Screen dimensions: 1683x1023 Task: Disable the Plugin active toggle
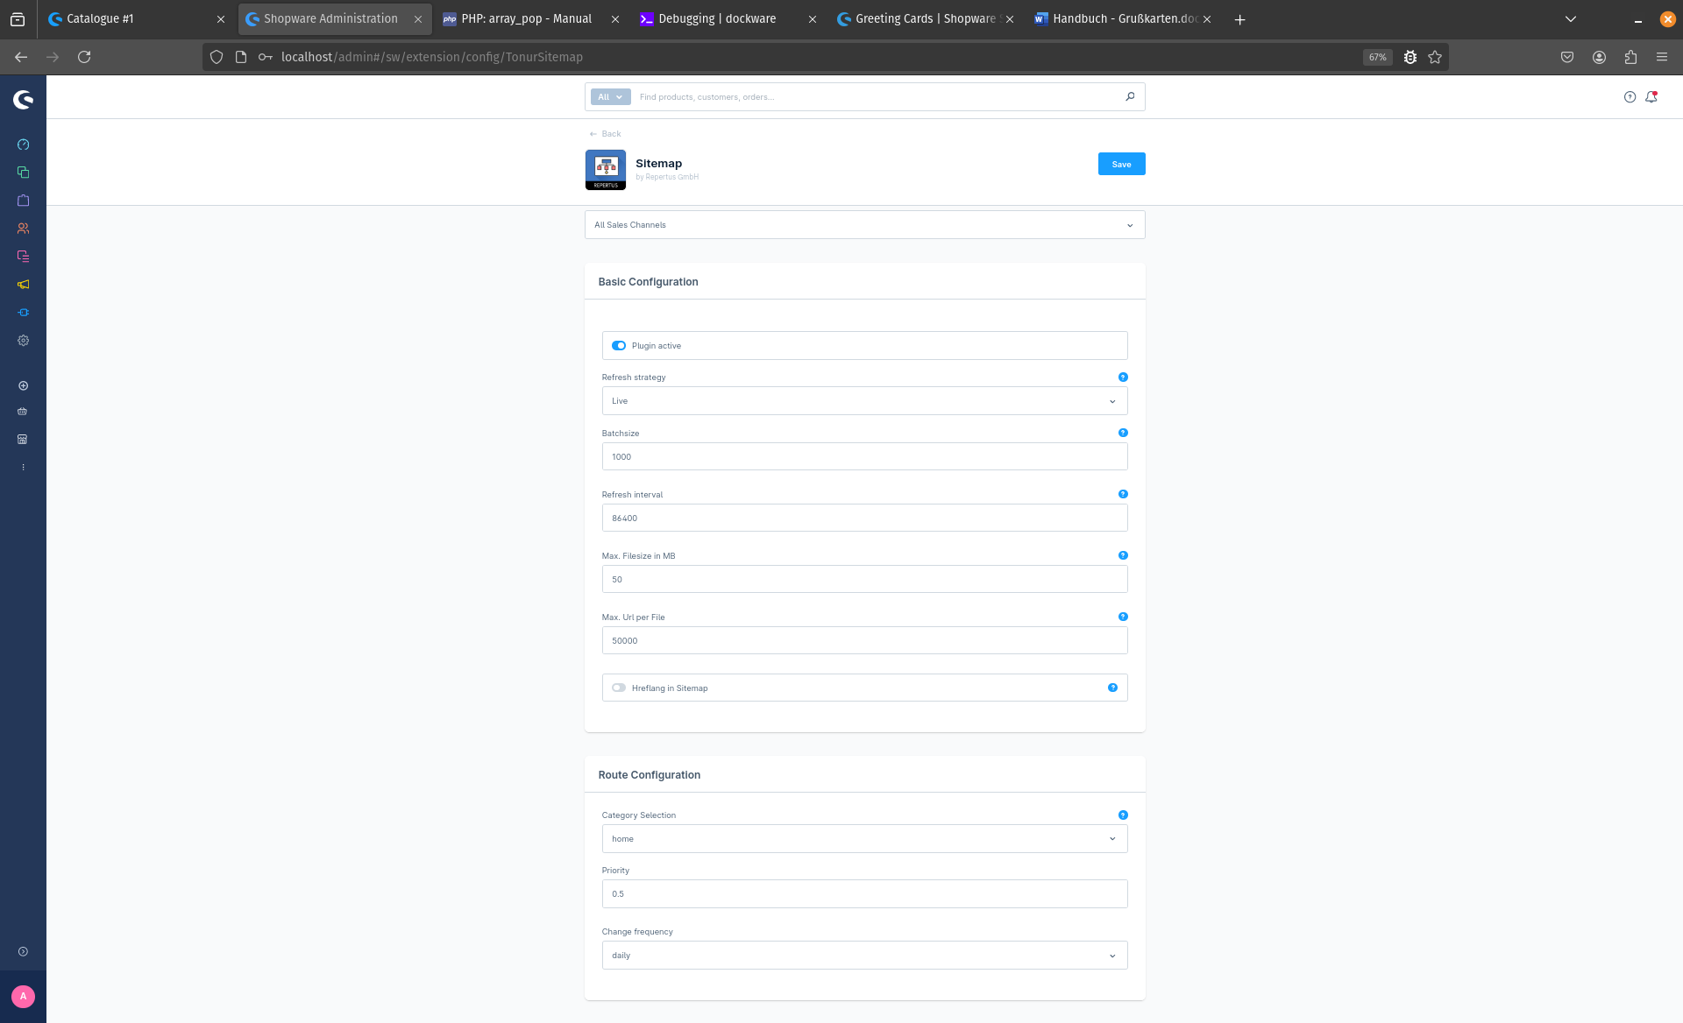point(619,346)
